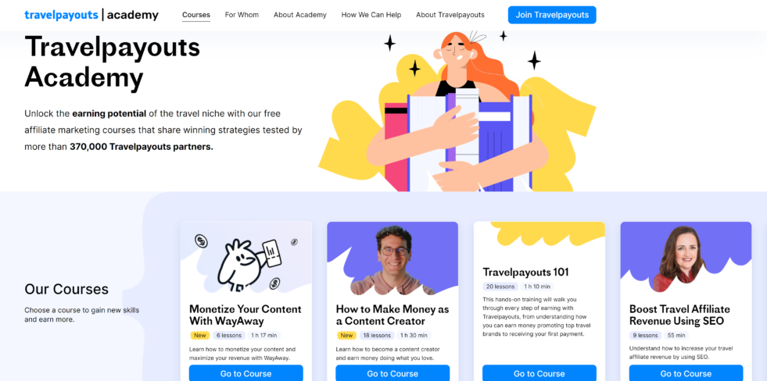Go to Course for Content Creator

392,373
